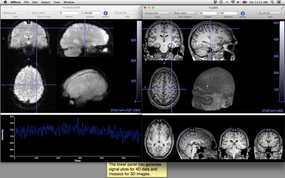Open the Import menu
The image size is (285, 178).
click(x=45, y=2)
